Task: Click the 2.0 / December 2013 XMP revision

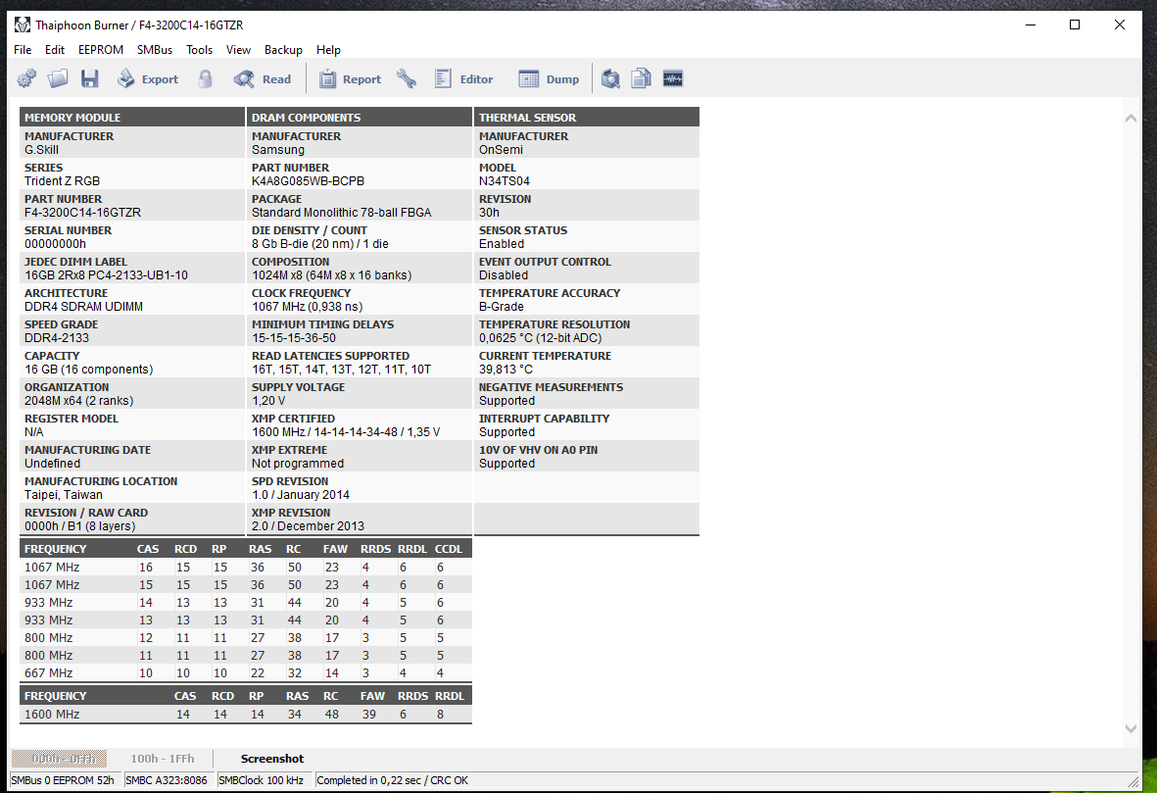Action: tap(308, 526)
